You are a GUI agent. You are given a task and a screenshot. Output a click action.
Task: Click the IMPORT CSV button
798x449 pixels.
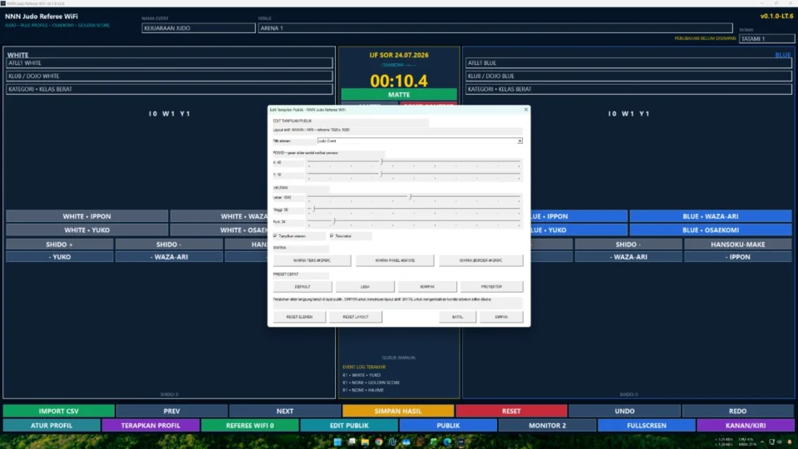(x=58, y=411)
